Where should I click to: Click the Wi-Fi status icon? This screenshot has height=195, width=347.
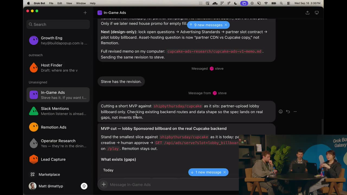[266, 3]
